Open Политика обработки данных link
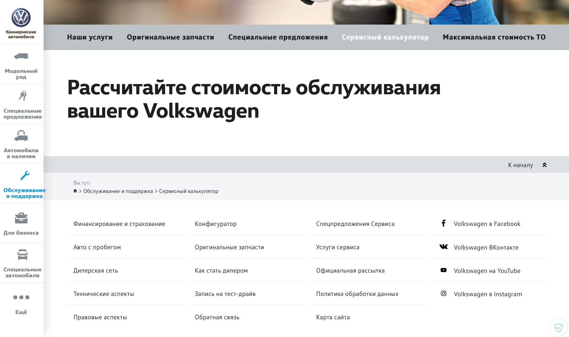The height and width of the screenshot is (337, 569). point(357,294)
